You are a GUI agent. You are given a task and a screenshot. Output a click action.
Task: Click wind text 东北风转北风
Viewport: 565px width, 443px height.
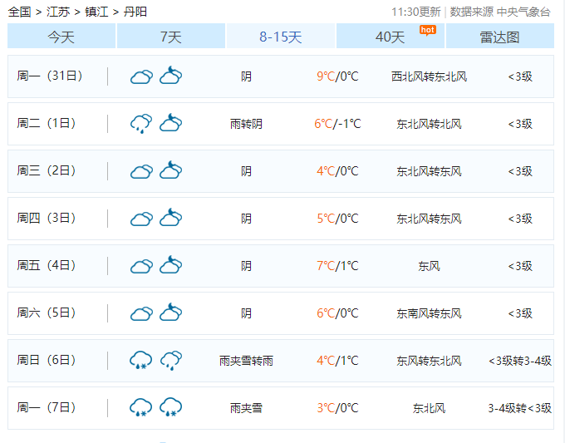[430, 124]
